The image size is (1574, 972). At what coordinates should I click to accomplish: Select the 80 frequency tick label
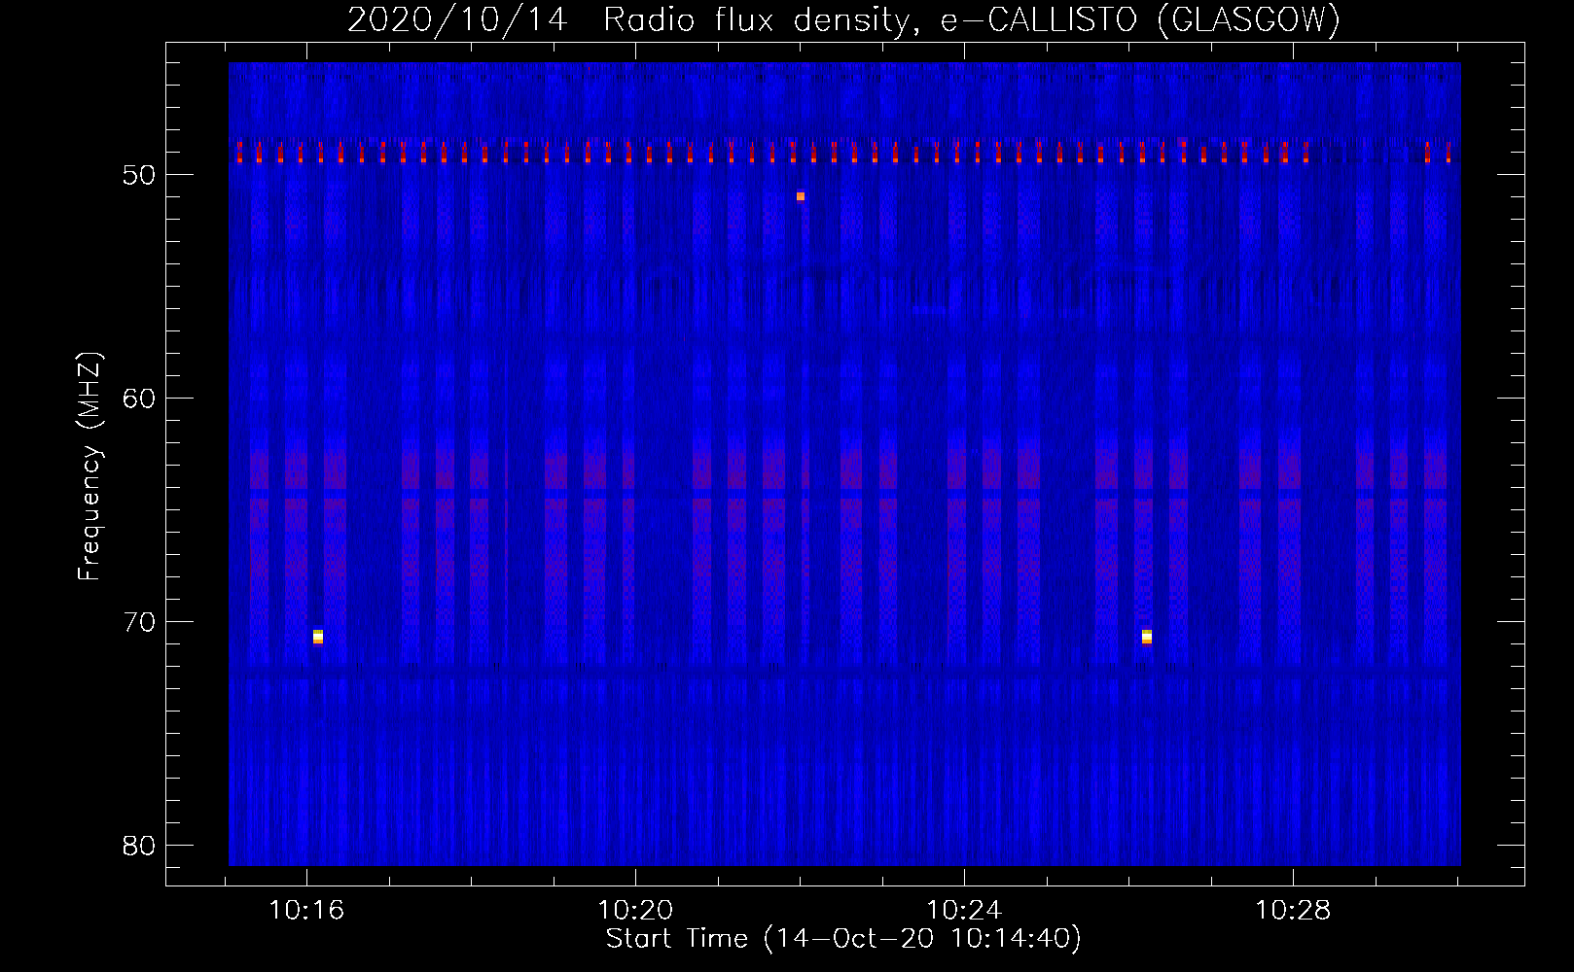(139, 846)
